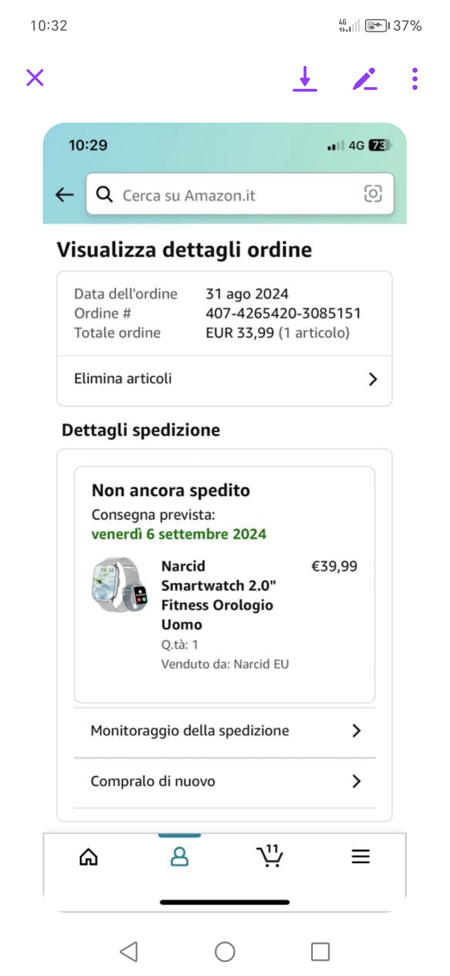Open Monitoraggio della spedizione chevron
Screen dimensions: 450x976
coord(356,731)
